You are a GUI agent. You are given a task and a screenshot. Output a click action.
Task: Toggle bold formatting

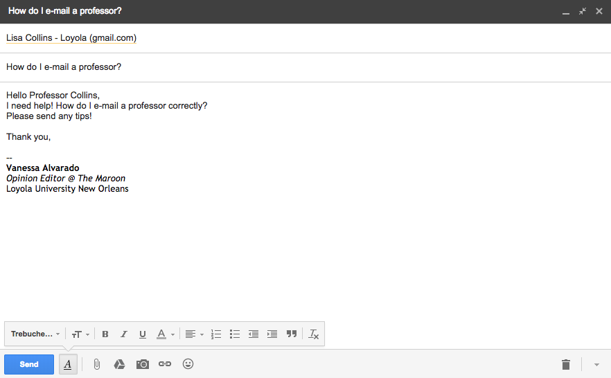(105, 334)
